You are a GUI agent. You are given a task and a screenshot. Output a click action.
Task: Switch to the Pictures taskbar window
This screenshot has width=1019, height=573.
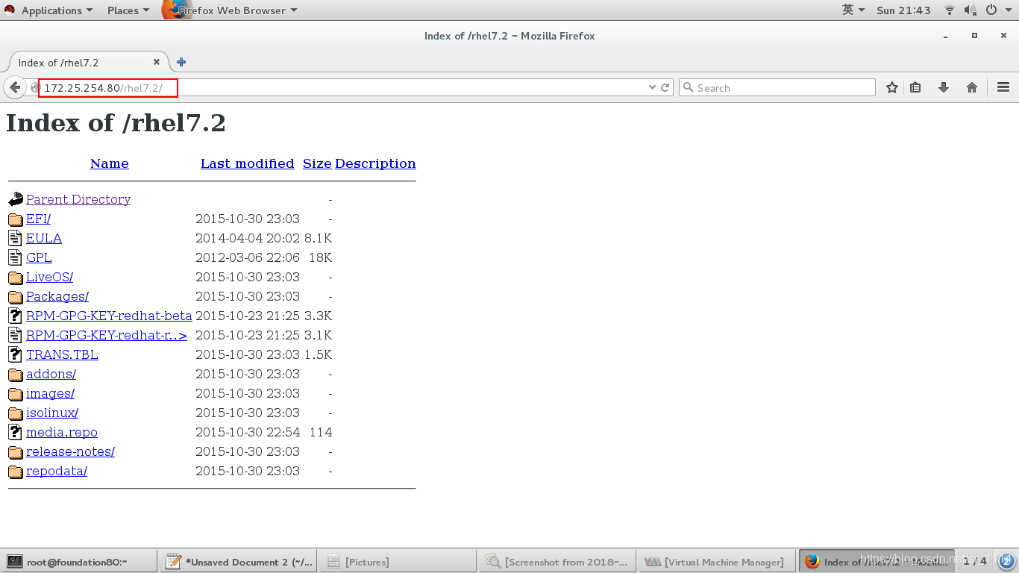[398, 561]
